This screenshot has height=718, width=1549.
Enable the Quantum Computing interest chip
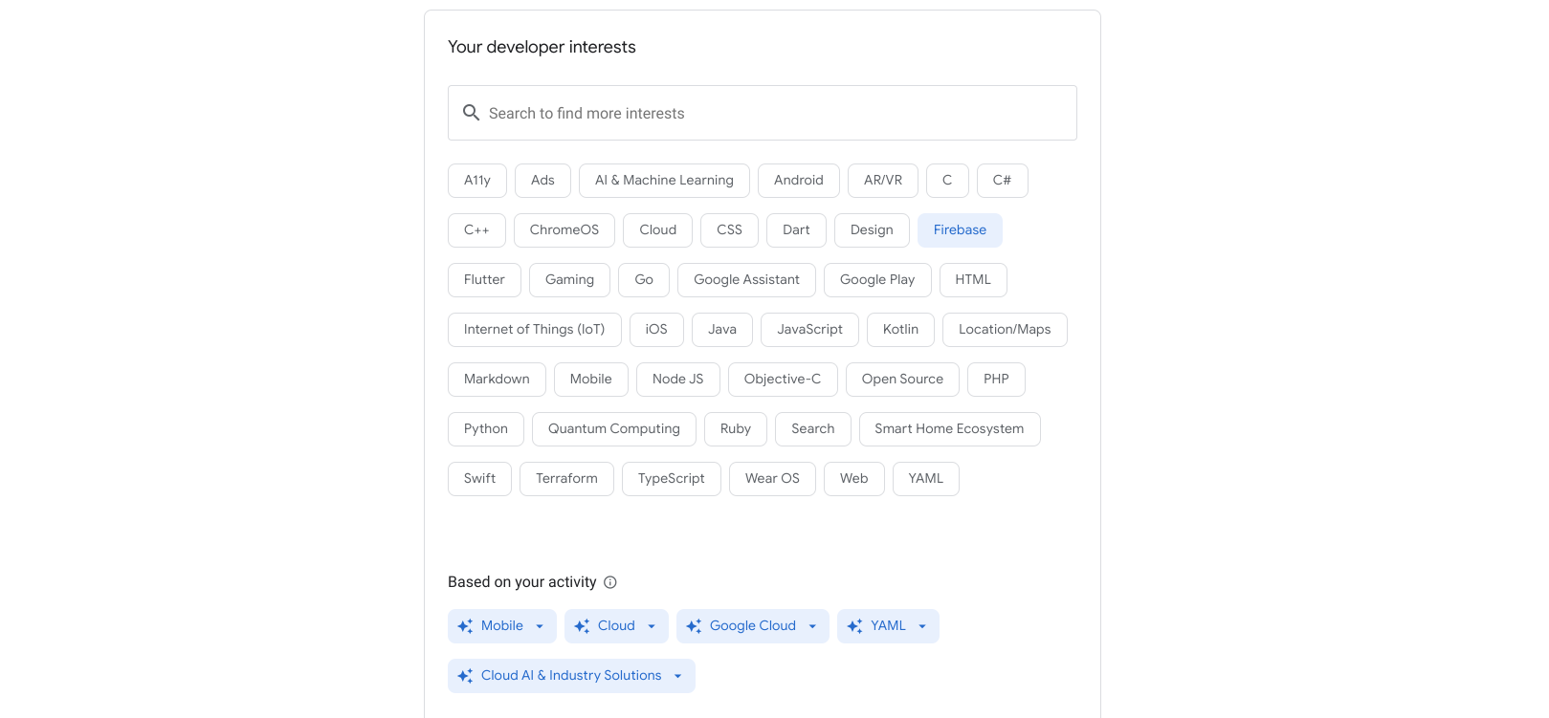[613, 429]
